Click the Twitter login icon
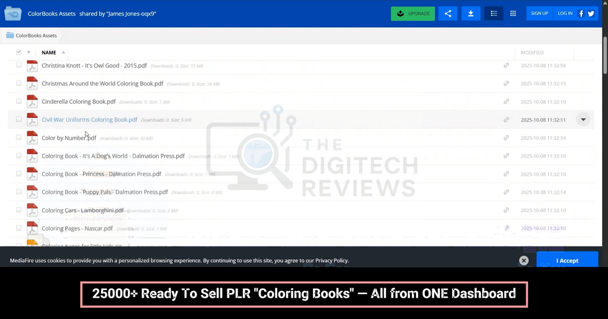Viewport: 608px width, 319px height. coord(591,14)
